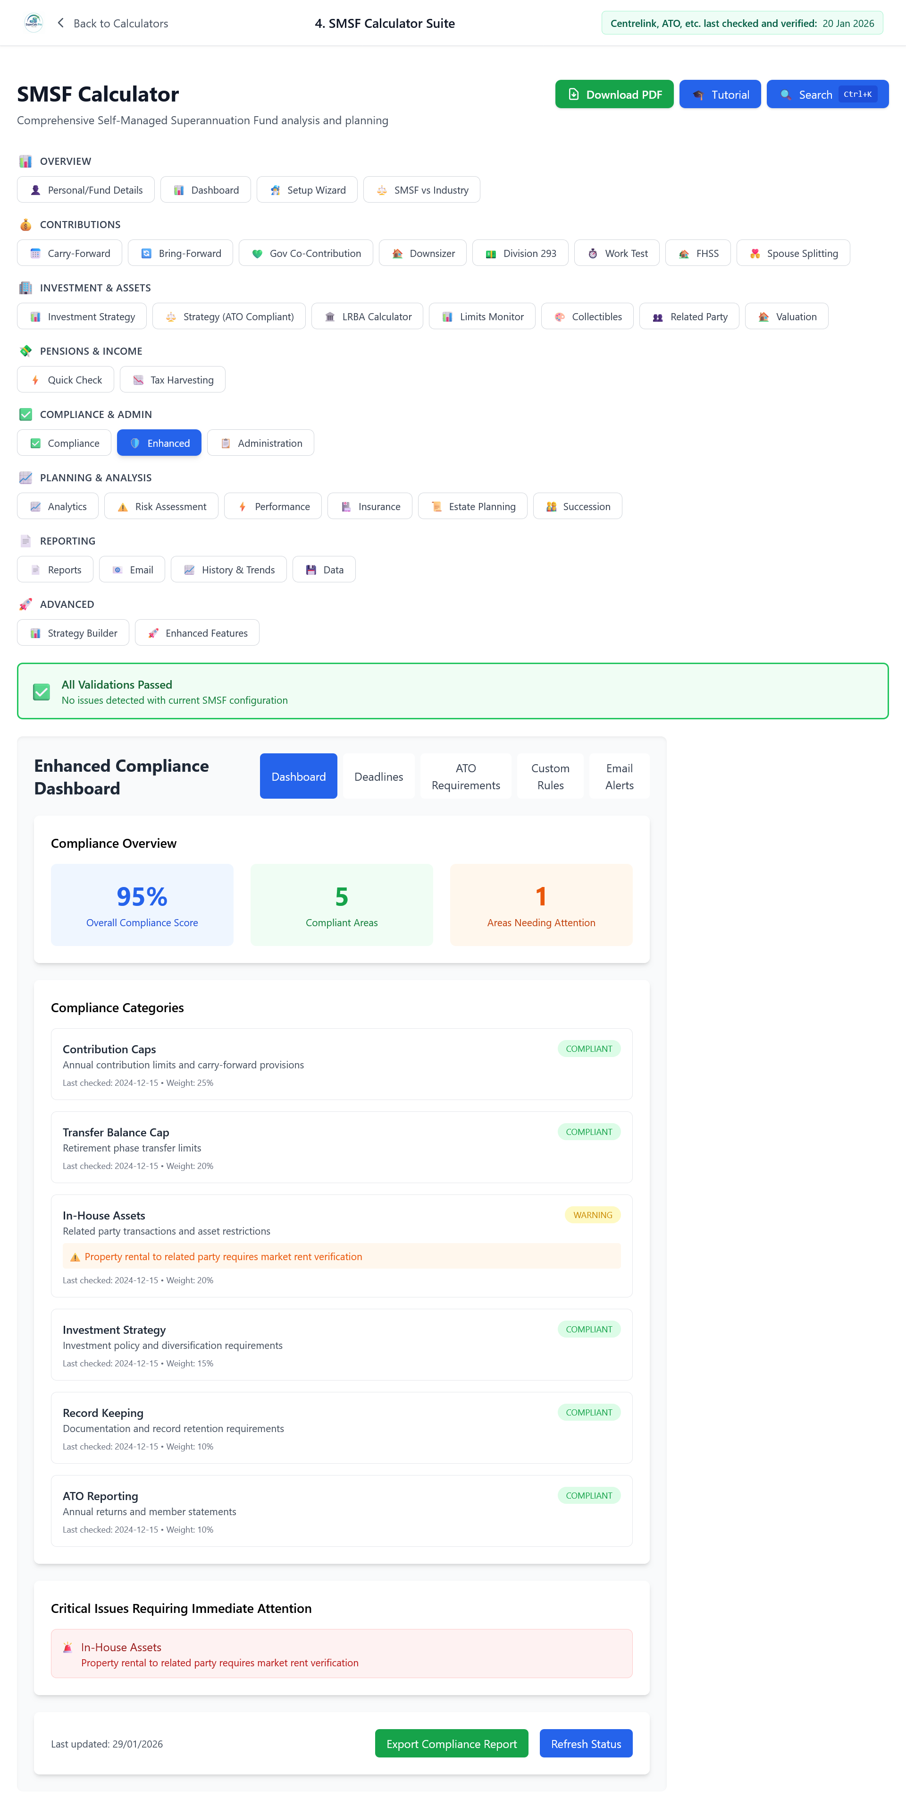Screen dimensions: 906x1808
Task: Click the Download PDF document icon
Action: (x=574, y=95)
